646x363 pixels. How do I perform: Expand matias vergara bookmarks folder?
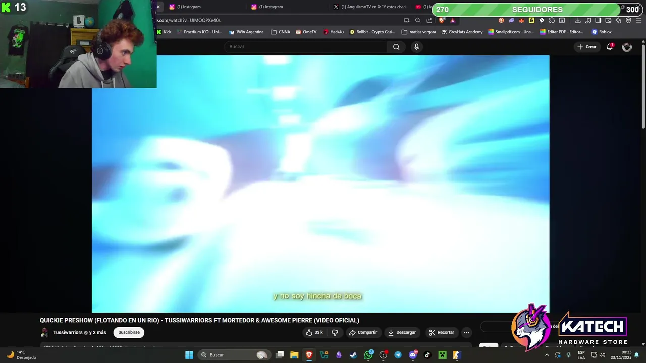pyautogui.click(x=418, y=32)
